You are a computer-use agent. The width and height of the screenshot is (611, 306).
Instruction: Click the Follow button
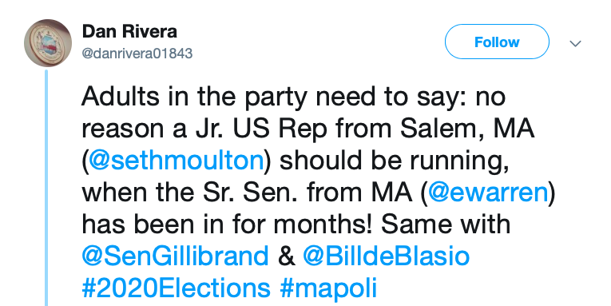pos(497,42)
